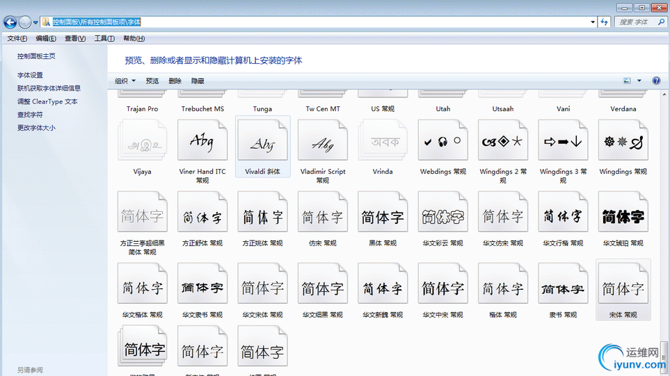
Task: Select the Trebuchet MS font label
Action: (x=202, y=109)
